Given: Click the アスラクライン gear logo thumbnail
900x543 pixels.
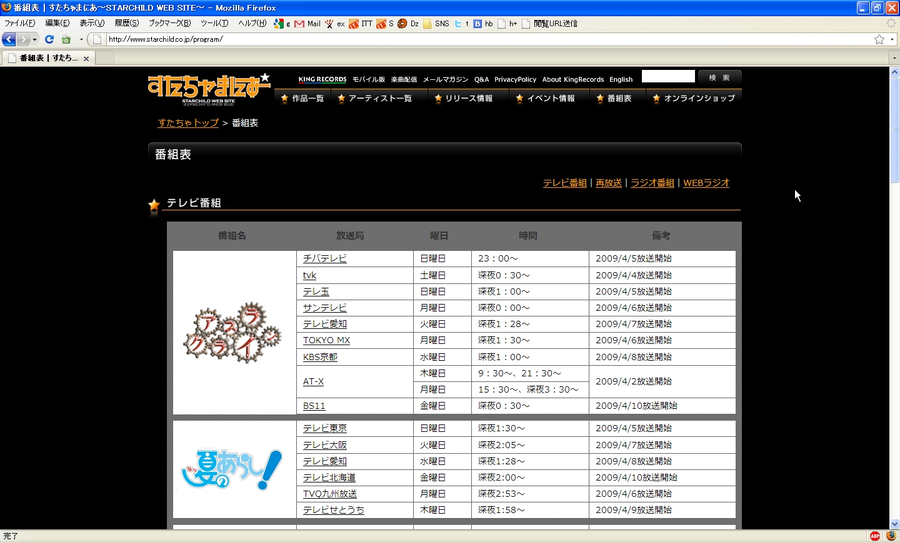Looking at the screenshot, I should (232, 333).
